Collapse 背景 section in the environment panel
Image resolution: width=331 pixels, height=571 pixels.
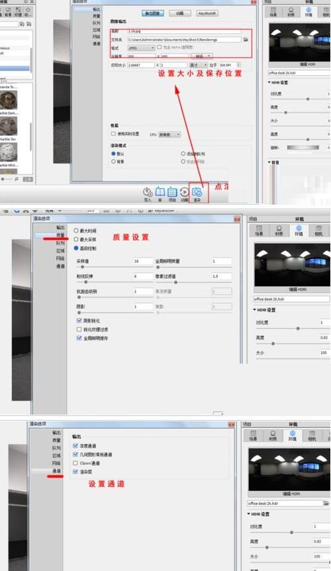pos(269,162)
